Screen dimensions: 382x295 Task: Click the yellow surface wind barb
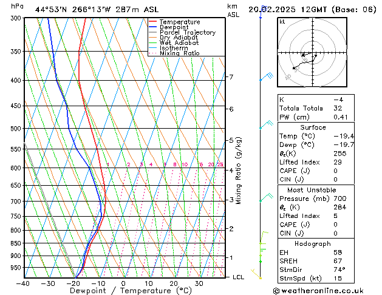pyautogui.click(x=256, y=274)
